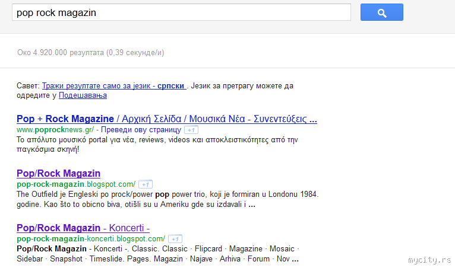Viewport: 455px width, 268px height.
Task: Click +1 button next to pop-rock-magazin-koncerti.blogspot.com
Action: pyautogui.click(x=175, y=239)
